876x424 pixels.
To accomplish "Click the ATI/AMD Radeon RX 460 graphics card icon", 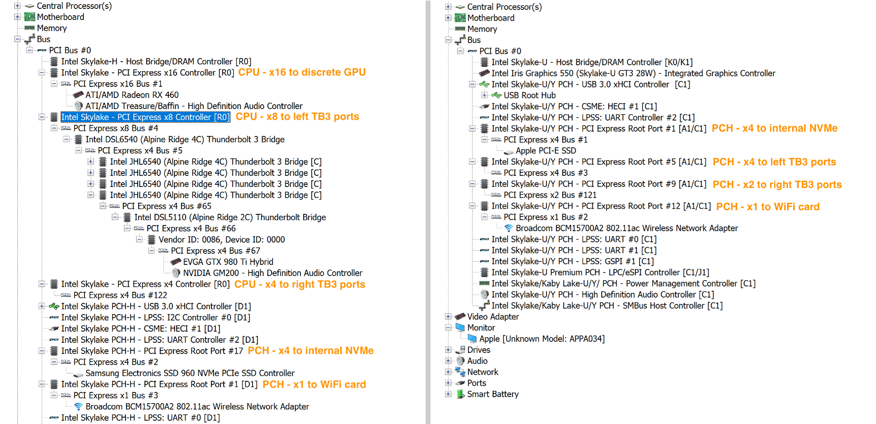I will tap(79, 95).
